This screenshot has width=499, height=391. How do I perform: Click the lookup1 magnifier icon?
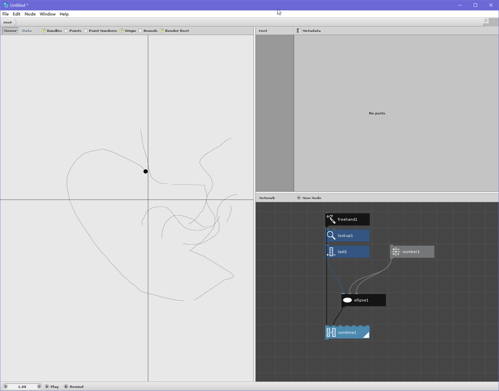(x=331, y=235)
